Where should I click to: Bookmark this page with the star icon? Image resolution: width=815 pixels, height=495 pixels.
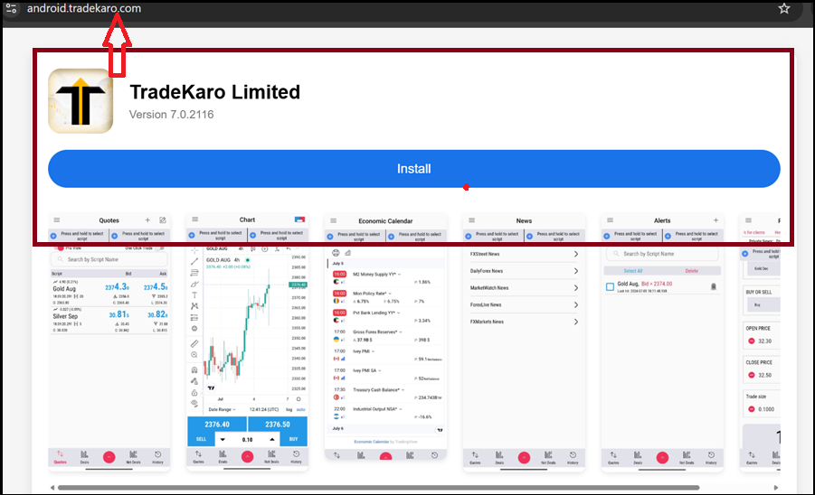pos(784,8)
